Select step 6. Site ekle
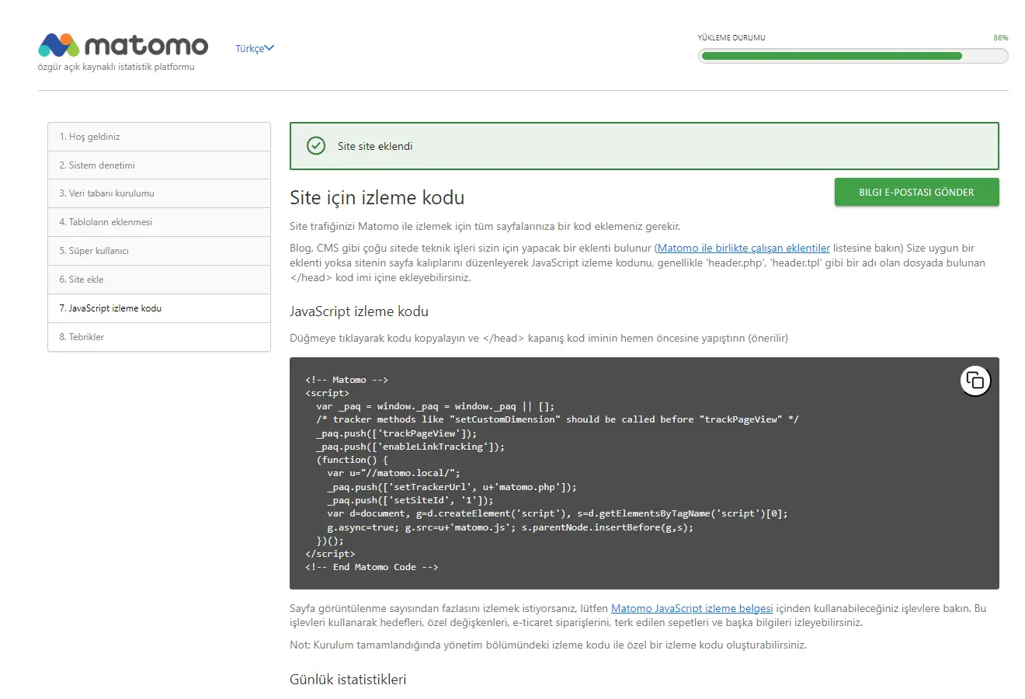Image resolution: width=1025 pixels, height=699 pixels. [159, 280]
